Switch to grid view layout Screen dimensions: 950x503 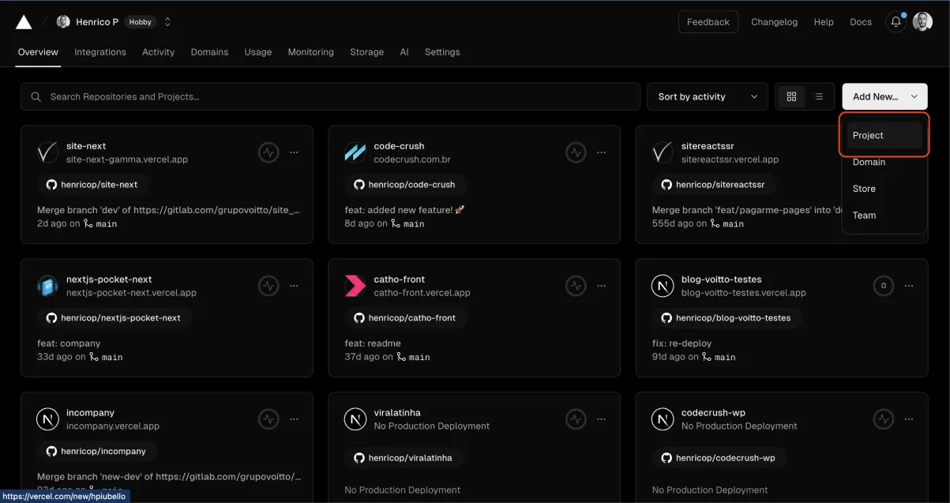[791, 96]
